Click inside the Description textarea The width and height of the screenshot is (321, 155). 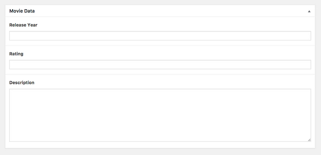[160, 115]
